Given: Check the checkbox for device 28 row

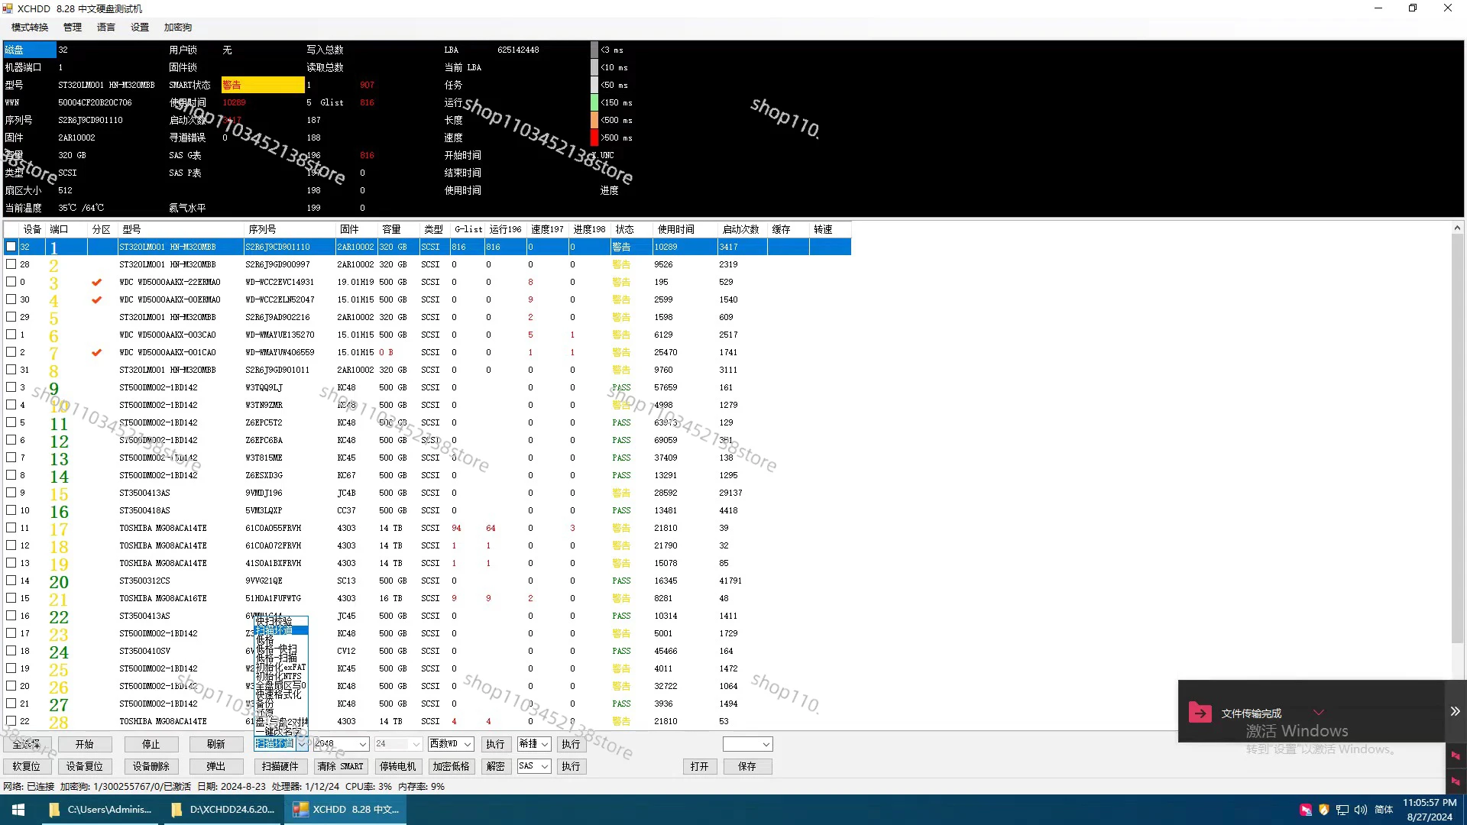Looking at the screenshot, I should click(x=11, y=264).
